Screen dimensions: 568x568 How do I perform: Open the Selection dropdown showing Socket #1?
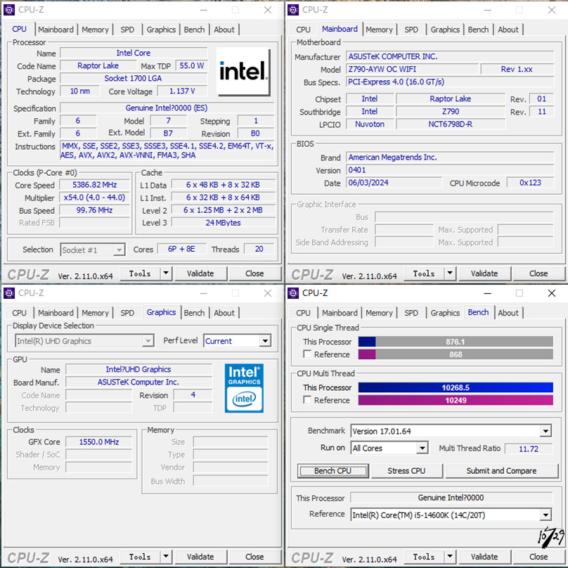point(92,250)
